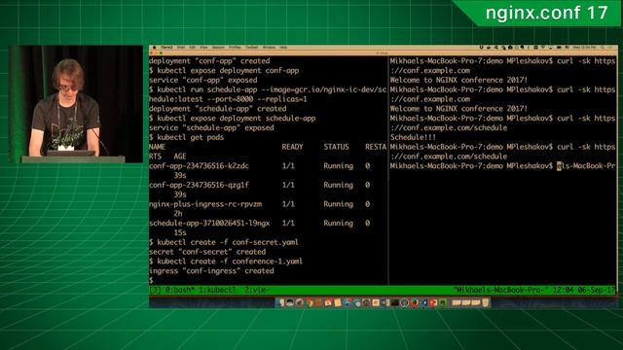This screenshot has height=350, width=623.
Task: Click the first ://conf.example.com URL line
Action: (x=430, y=70)
